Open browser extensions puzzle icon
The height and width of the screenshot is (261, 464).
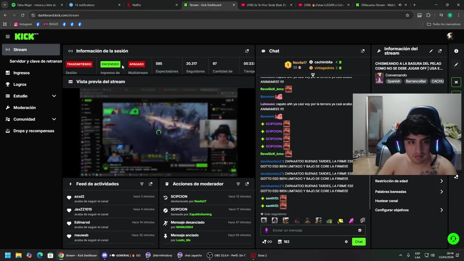428,15
